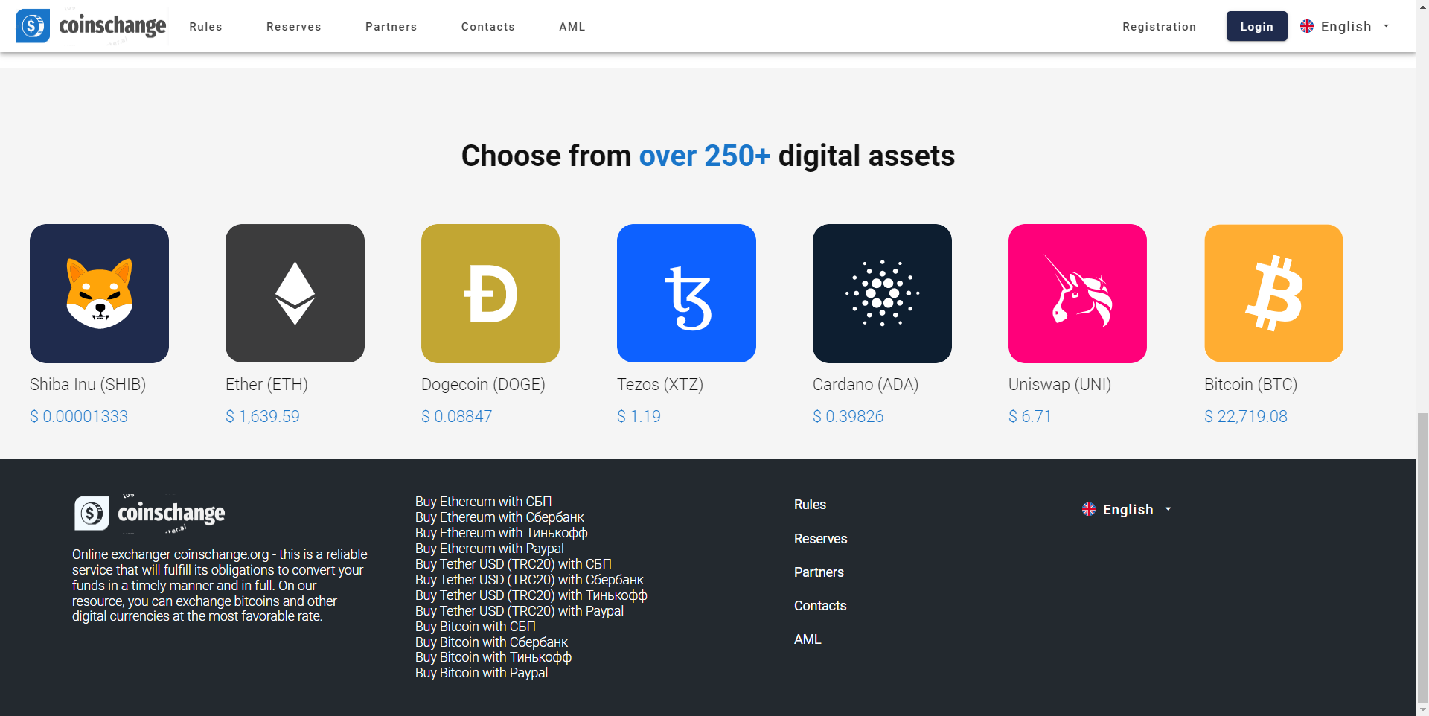Click the coinschange logo in the header
This screenshot has height=716, width=1429.
click(91, 26)
